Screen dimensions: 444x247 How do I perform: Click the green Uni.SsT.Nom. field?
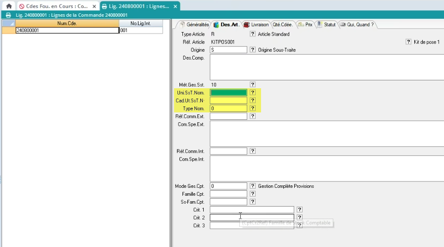point(228,93)
